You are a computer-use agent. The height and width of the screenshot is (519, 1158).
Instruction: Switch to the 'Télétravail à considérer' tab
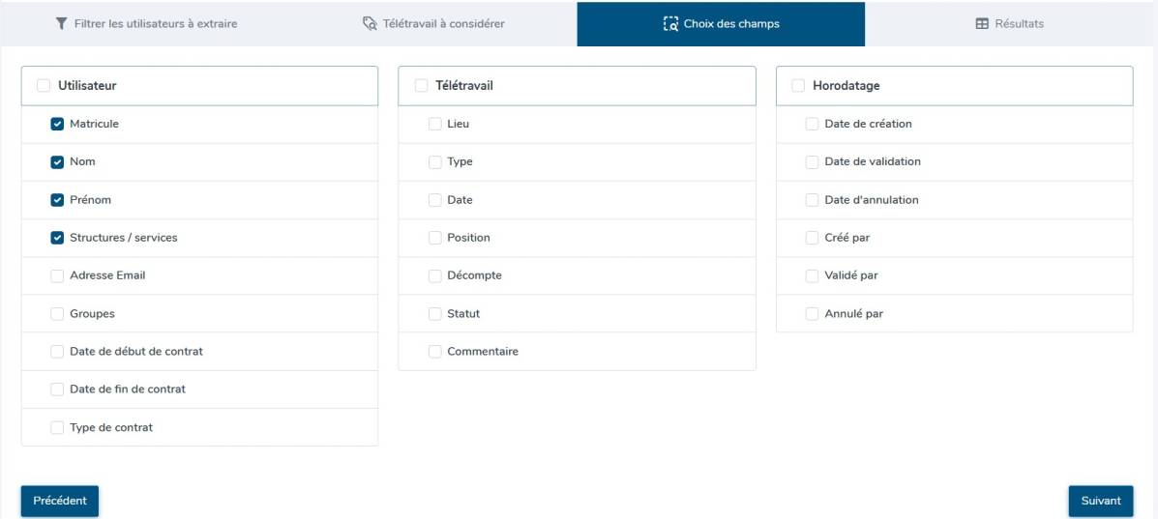[432, 23]
